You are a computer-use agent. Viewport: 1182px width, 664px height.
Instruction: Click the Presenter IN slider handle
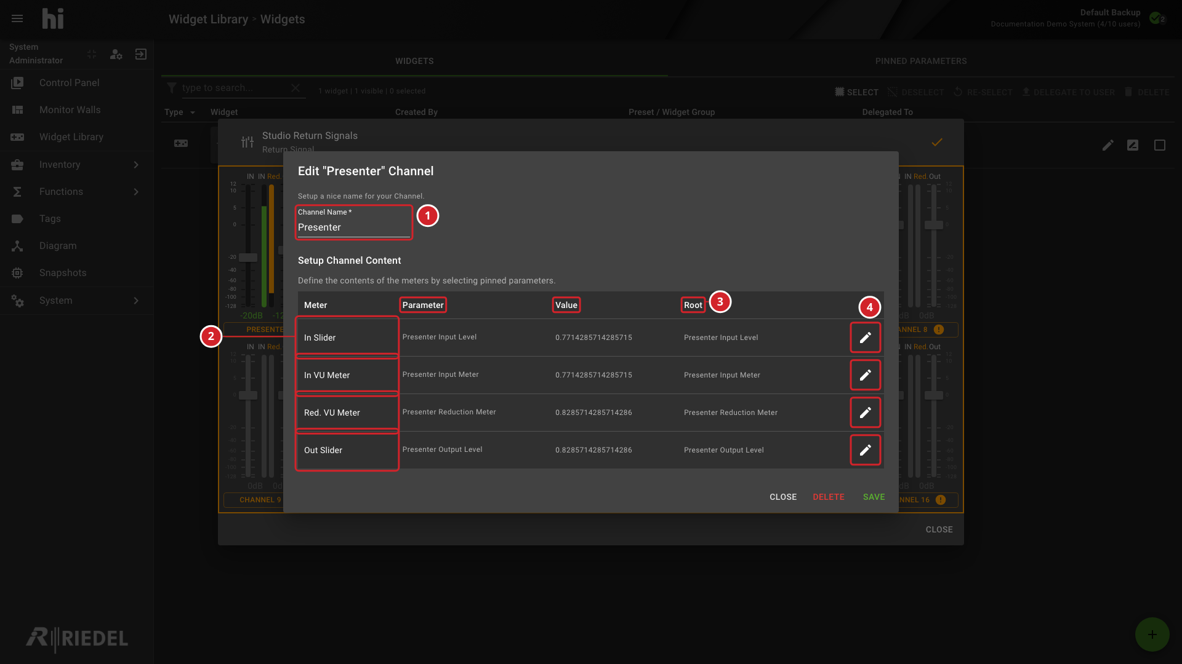(x=248, y=258)
